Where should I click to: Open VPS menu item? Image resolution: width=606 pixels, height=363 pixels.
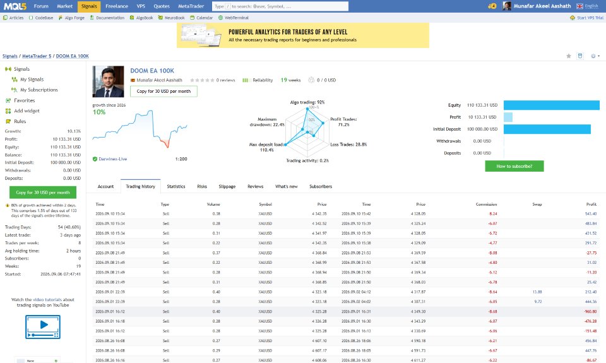(x=141, y=6)
